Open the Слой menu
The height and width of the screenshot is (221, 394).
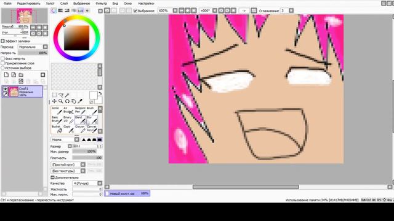pyautogui.click(x=64, y=4)
